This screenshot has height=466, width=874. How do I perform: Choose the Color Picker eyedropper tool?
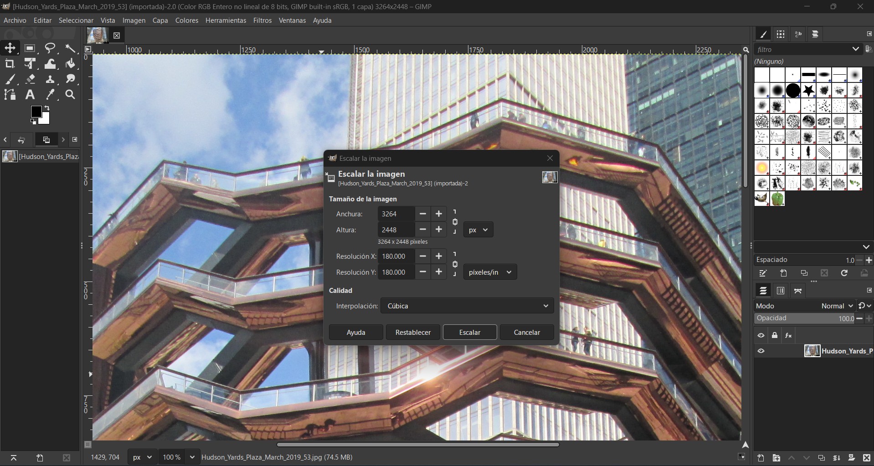[x=50, y=95]
